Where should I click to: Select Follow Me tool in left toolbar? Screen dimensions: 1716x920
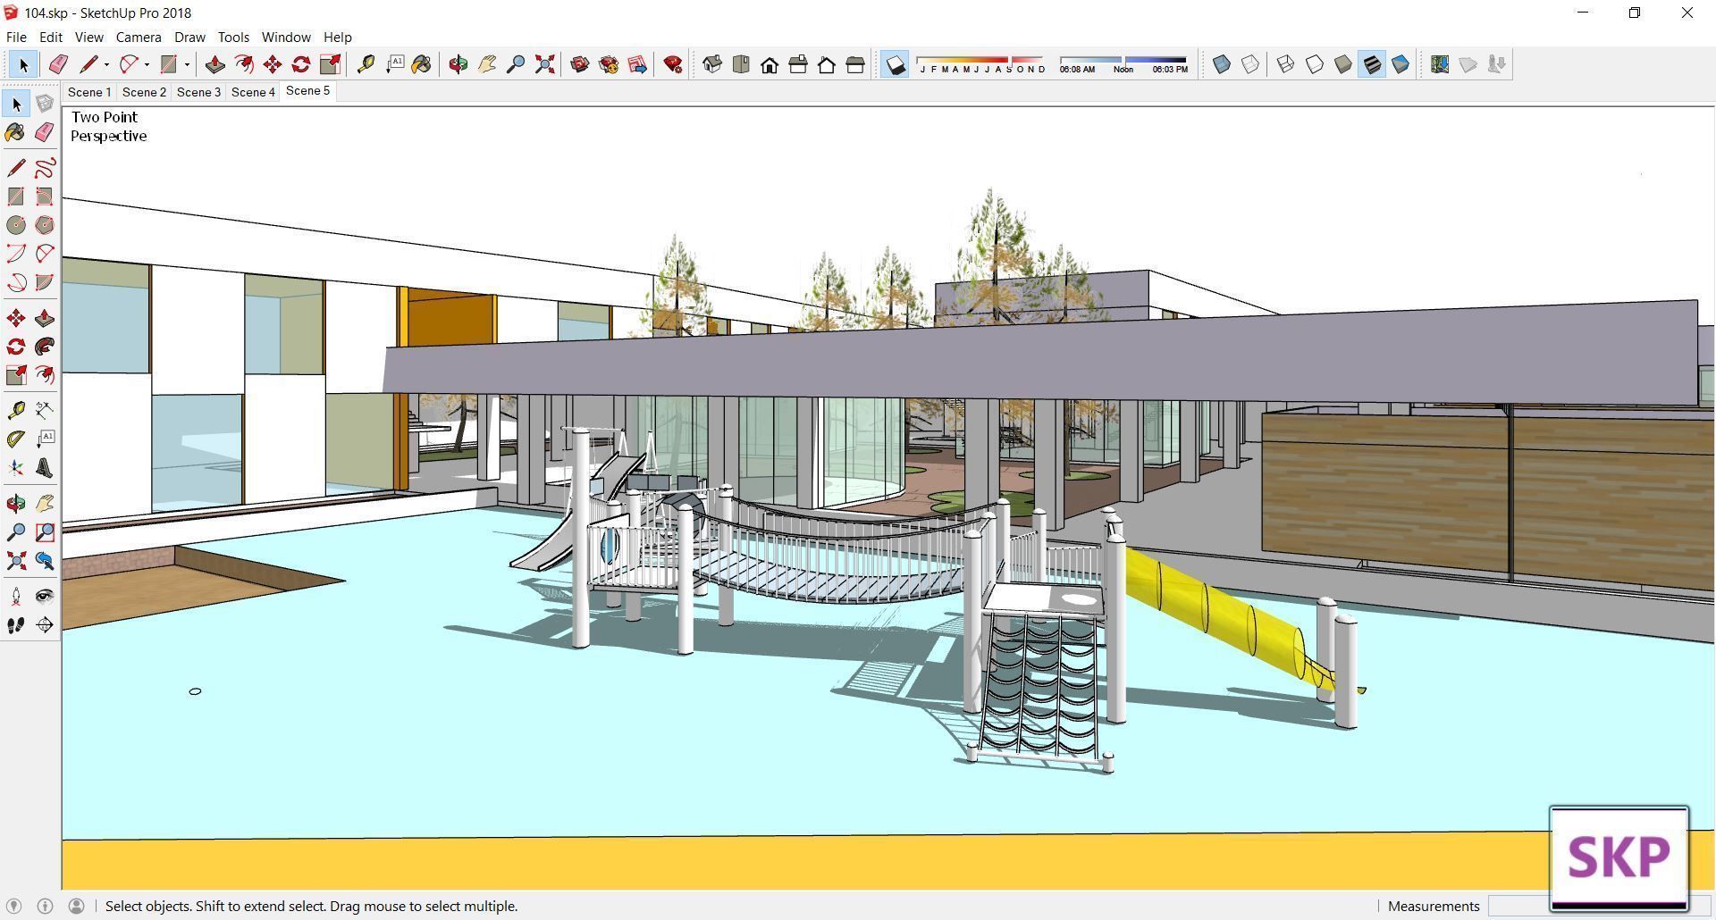(x=45, y=347)
